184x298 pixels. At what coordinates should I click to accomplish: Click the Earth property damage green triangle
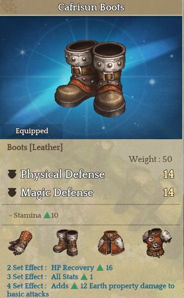(x=74, y=286)
